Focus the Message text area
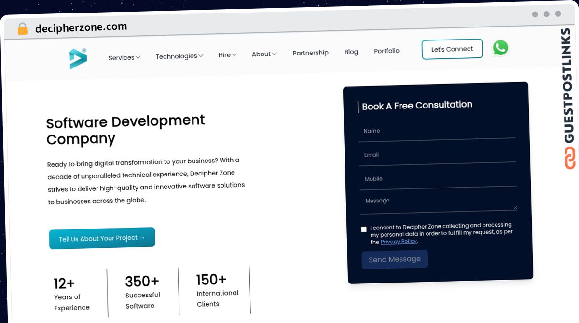This screenshot has width=579, height=323. pos(439,203)
